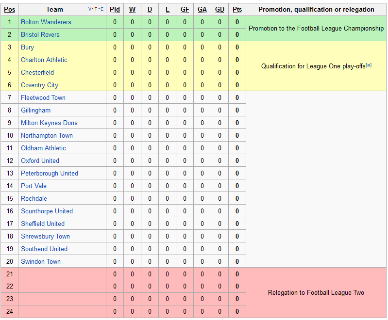Open the Southend United team link

pyautogui.click(x=44, y=249)
